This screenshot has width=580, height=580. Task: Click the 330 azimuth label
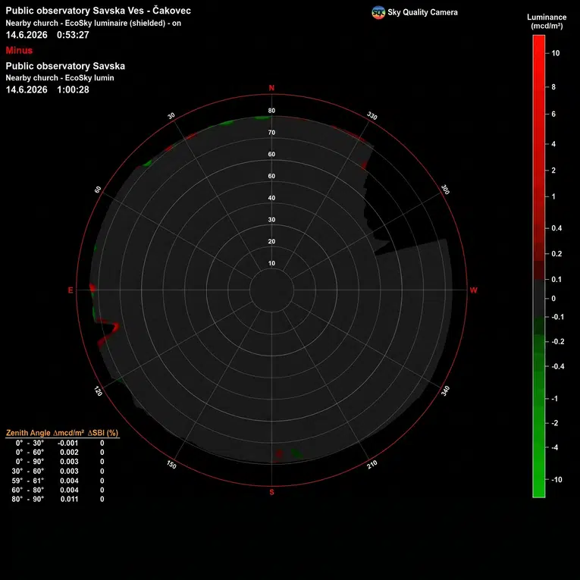click(372, 116)
